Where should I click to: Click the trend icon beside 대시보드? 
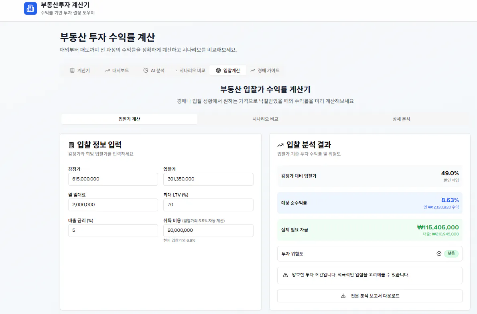tap(107, 71)
